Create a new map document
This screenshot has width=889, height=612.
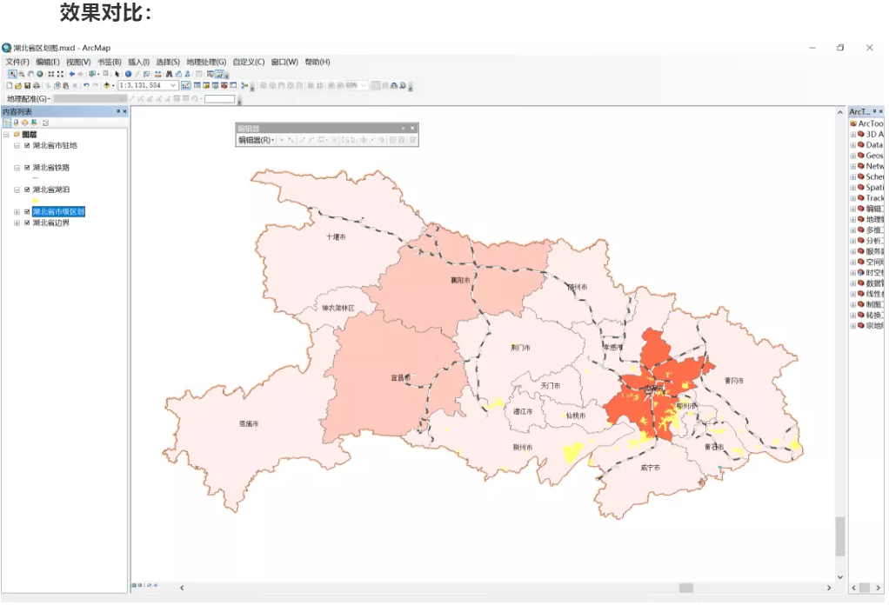pos(9,85)
